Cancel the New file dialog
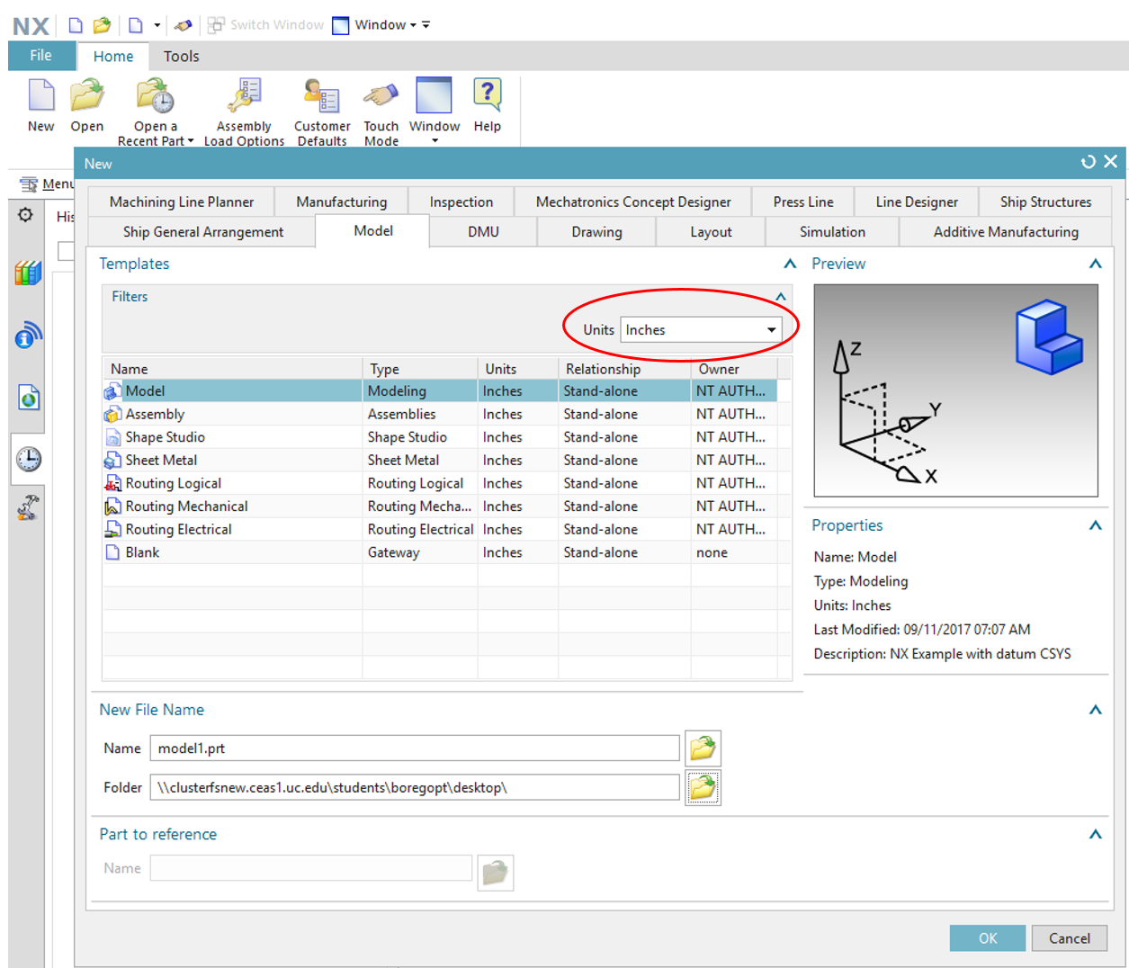The image size is (1129, 968). tap(1069, 938)
